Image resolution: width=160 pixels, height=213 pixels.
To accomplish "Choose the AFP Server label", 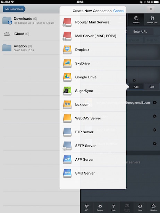I will tap(84, 160).
